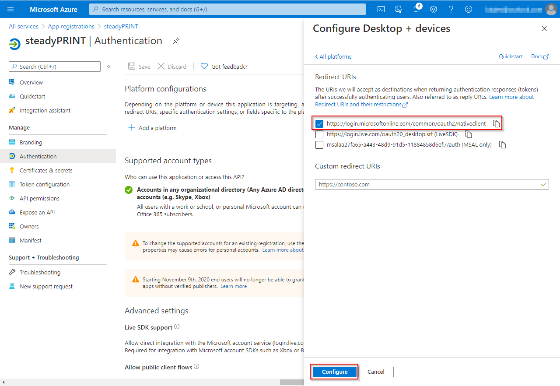Click the scroll-left arrow of the horizontal scrollbar
Viewport: 560px width, 386px height.
[x=3, y=382]
